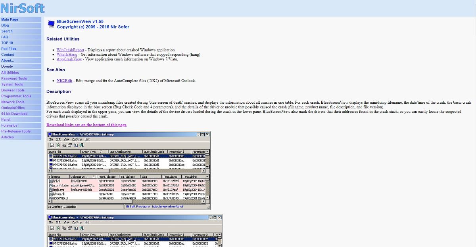Follow the Download links notice link
Viewport: 476px width, 247px height.
pos(86,124)
